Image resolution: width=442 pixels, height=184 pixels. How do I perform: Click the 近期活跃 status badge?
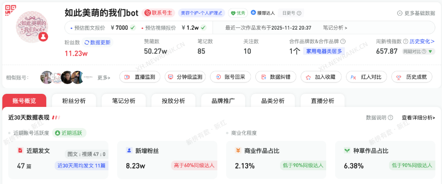coord(69,133)
